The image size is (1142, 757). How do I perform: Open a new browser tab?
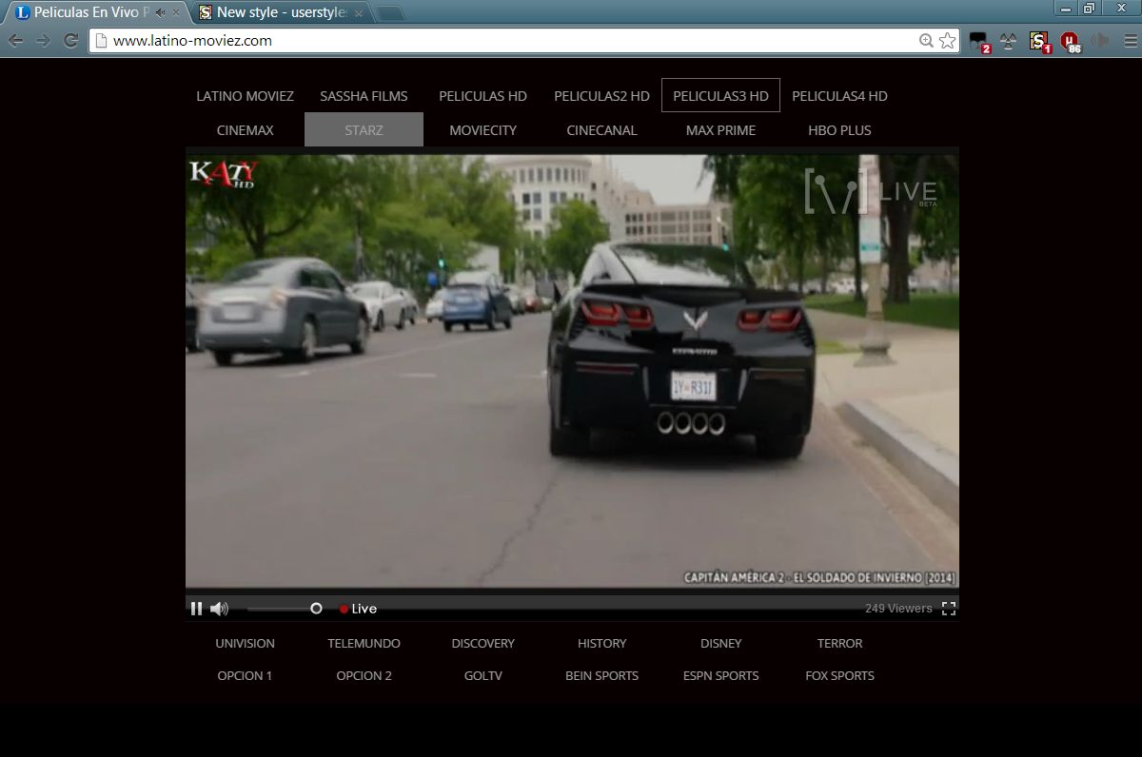pos(389,13)
